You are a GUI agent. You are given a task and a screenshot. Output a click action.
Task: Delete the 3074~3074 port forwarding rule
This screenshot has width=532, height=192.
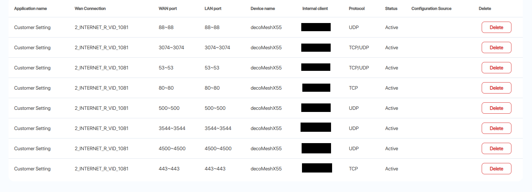click(496, 47)
